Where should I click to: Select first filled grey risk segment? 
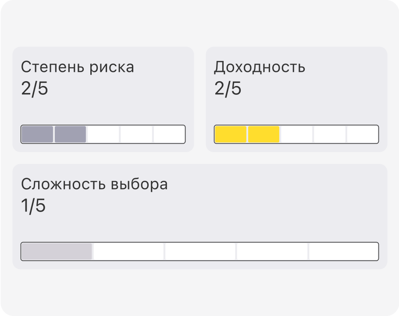pos(37,134)
